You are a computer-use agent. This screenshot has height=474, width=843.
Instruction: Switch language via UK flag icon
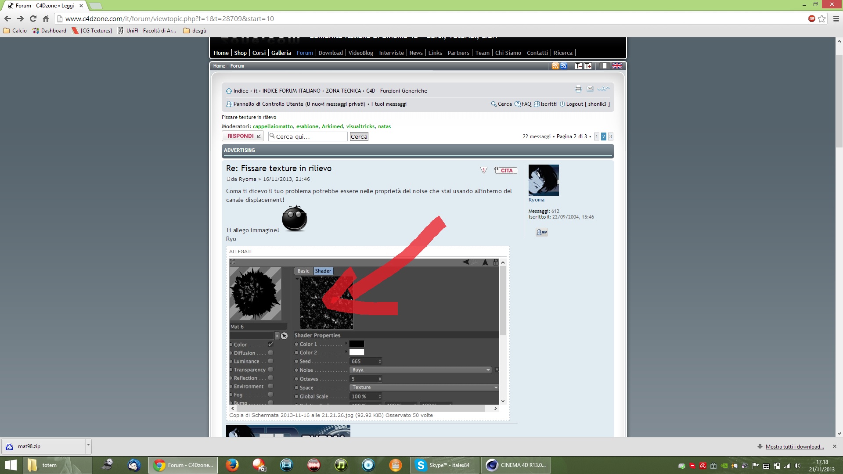tap(617, 66)
